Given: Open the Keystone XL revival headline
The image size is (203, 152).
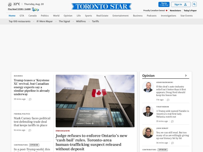Looking at the screenshot, I should coord(32,87).
